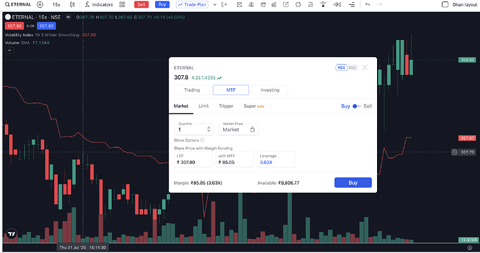The image size is (480, 253).
Task: Click the Quantity input field
Action: (194, 129)
